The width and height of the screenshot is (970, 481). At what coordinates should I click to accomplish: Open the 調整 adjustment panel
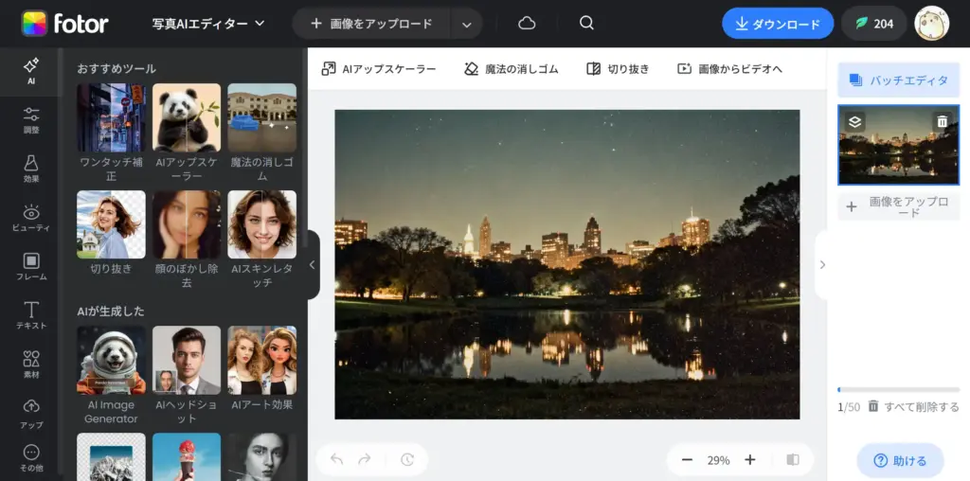[31, 120]
